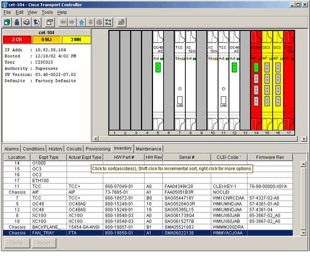
Task: Open the Tools menu
Action: [47, 12]
